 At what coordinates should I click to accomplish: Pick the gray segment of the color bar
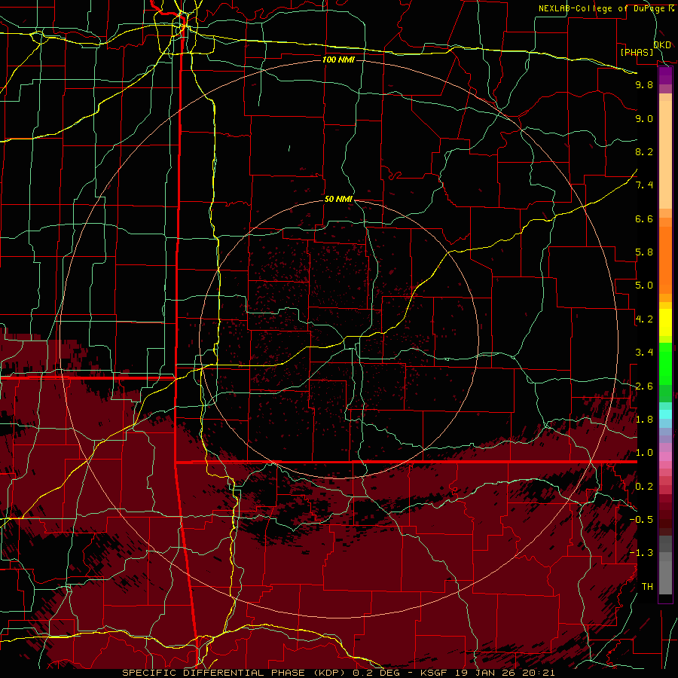pos(665,564)
